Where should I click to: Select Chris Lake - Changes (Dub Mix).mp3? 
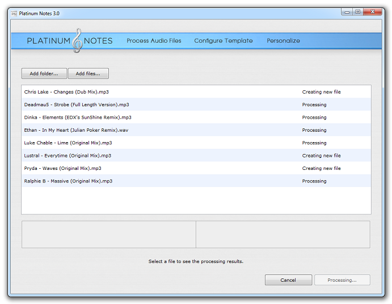coord(70,92)
